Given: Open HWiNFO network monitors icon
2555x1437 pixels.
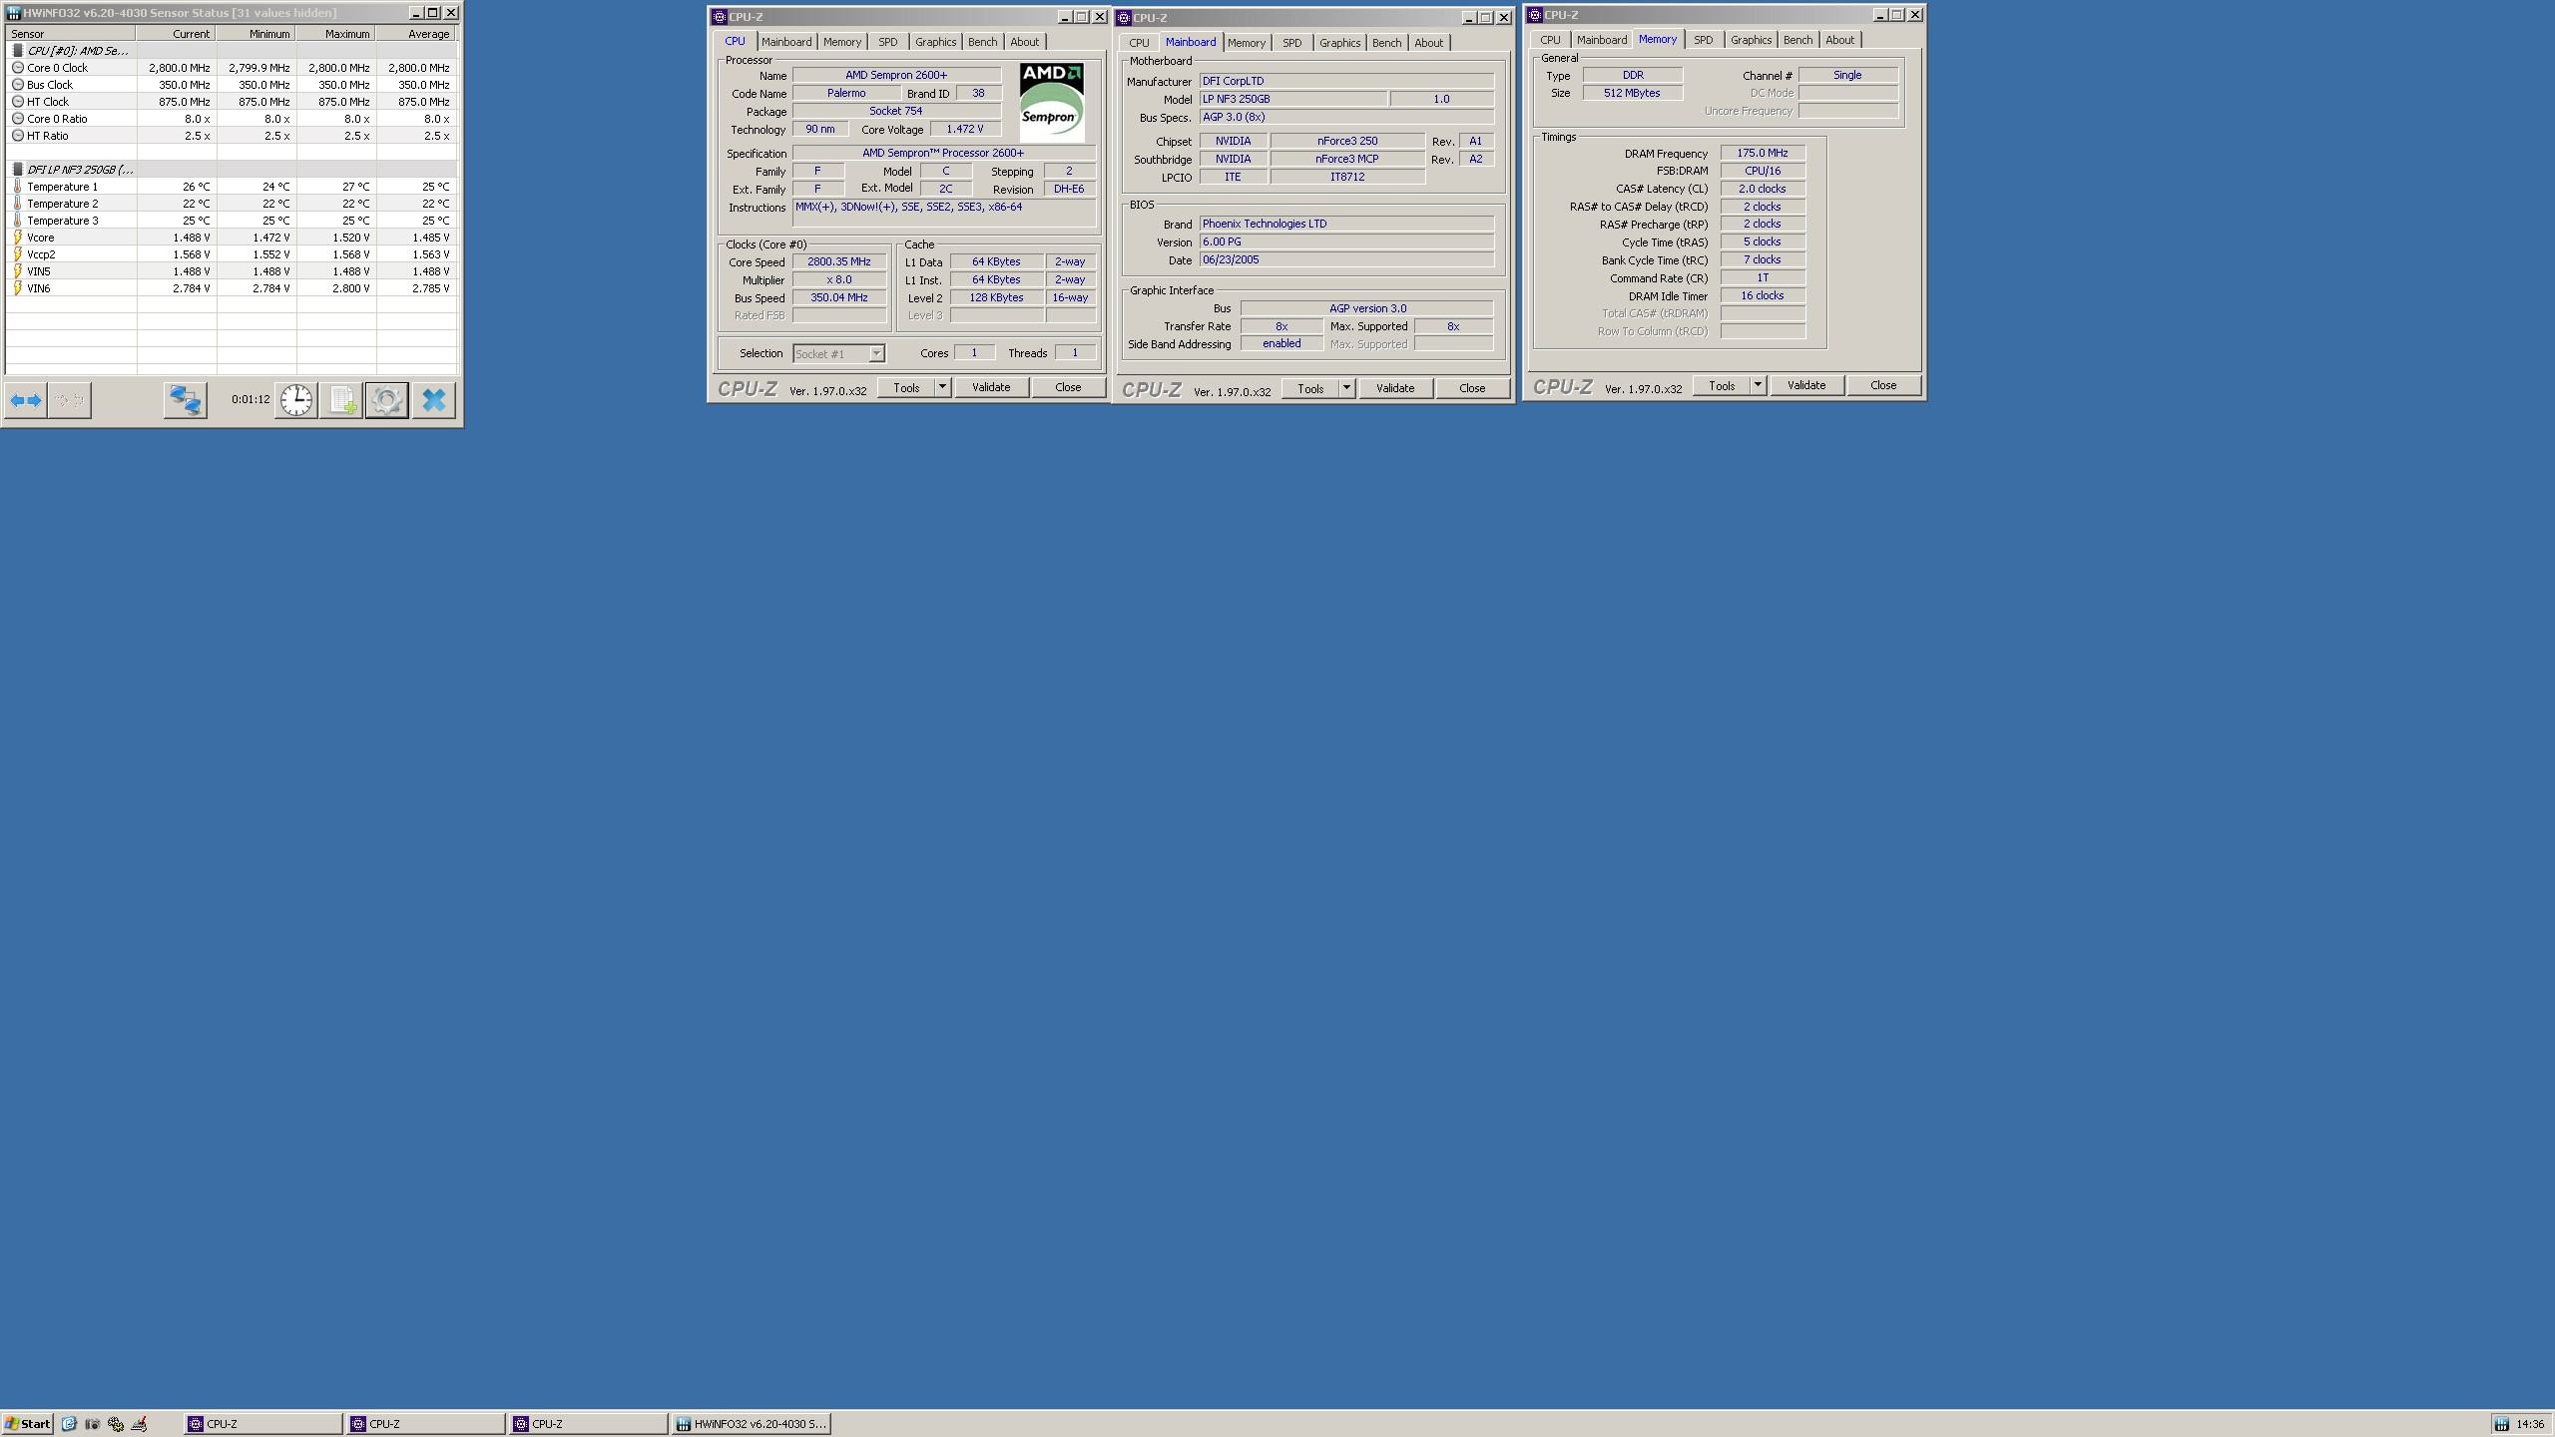Looking at the screenshot, I should pyautogui.click(x=185, y=400).
